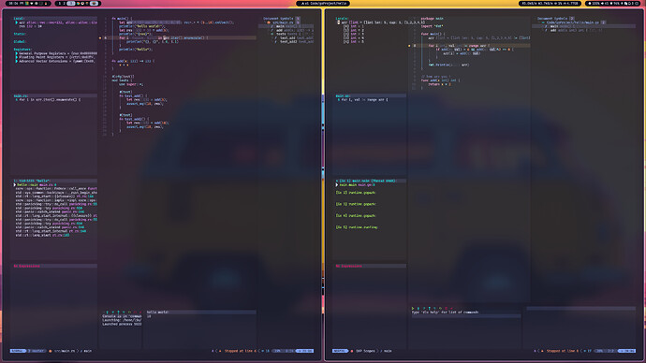Click the Go thread header main.main
The width and height of the screenshot is (646, 363).
pos(366,181)
